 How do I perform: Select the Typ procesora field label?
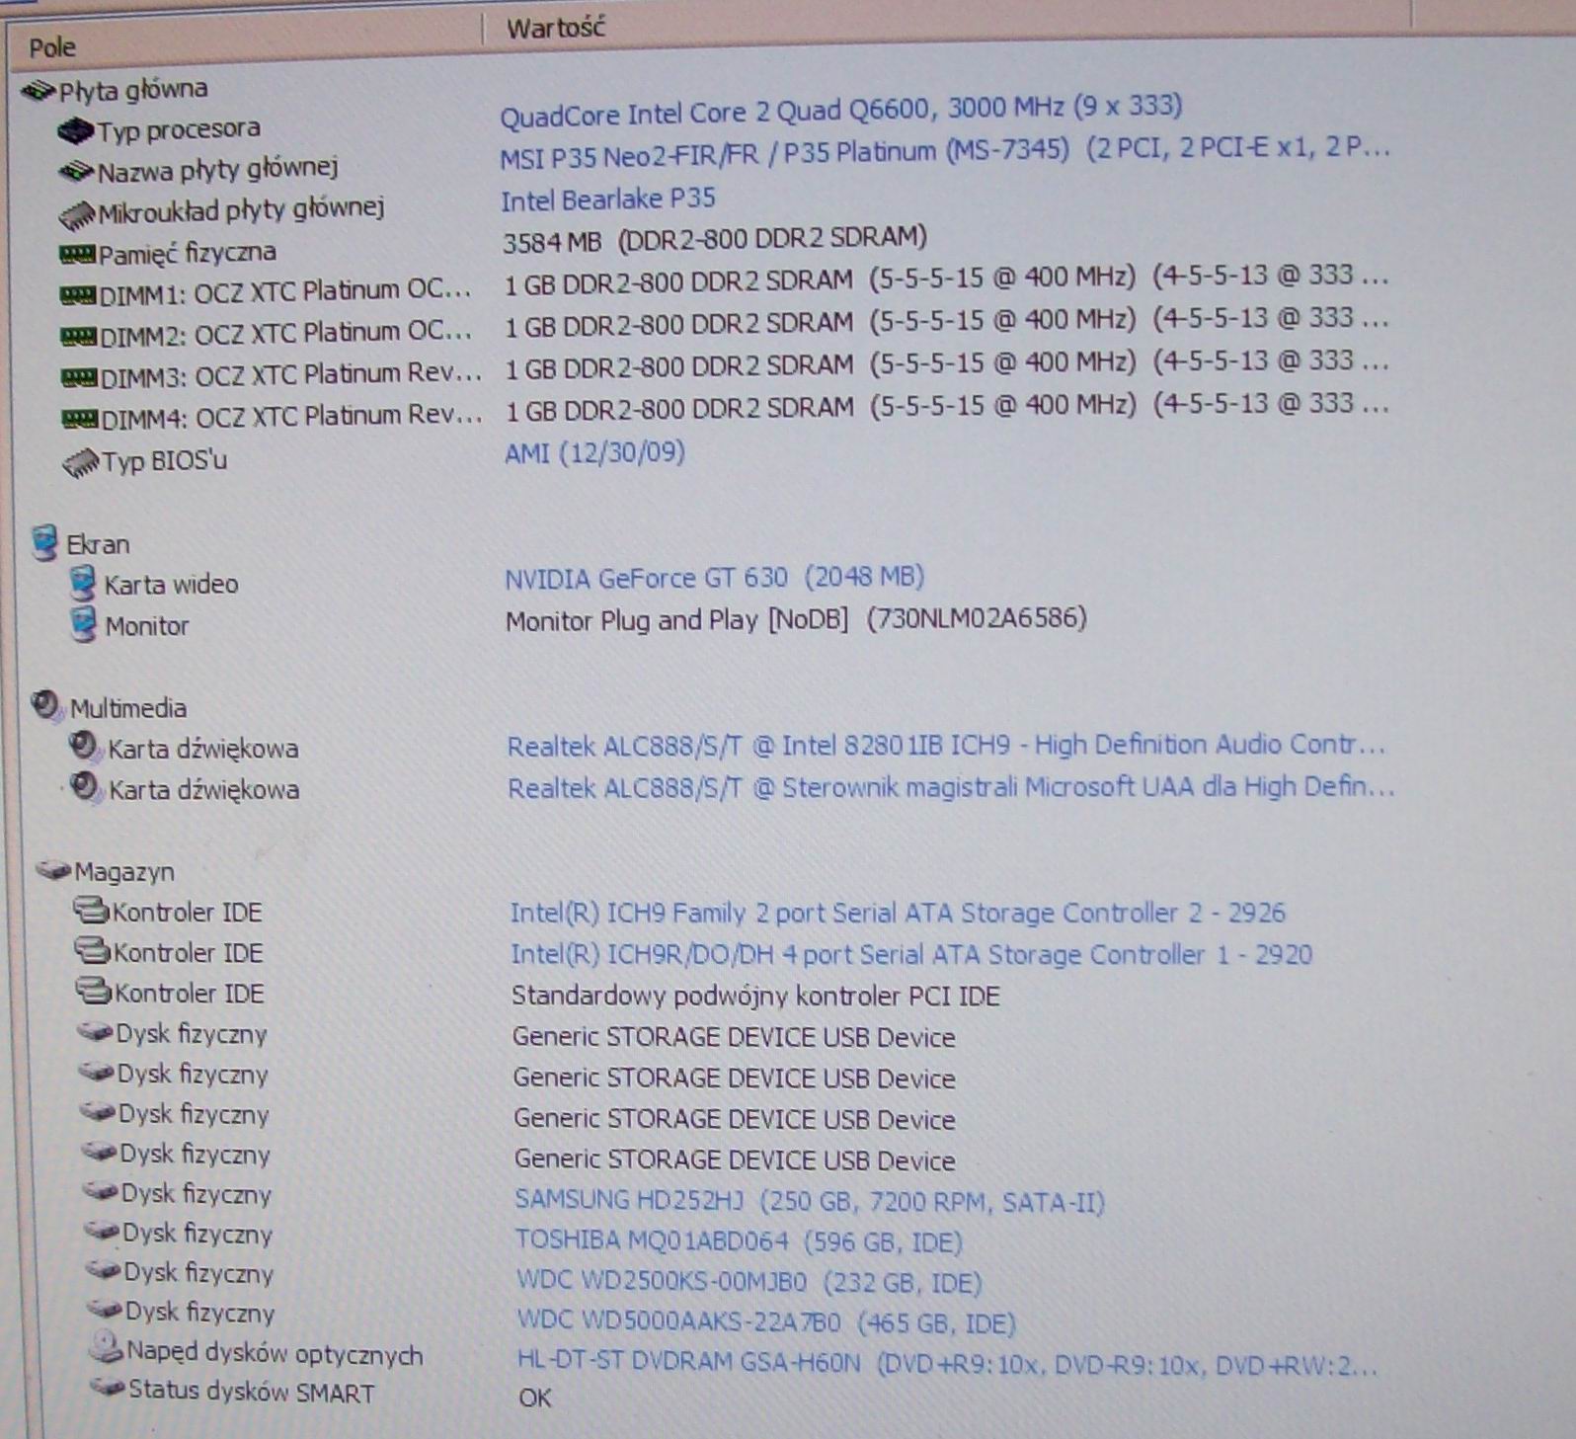tap(179, 129)
